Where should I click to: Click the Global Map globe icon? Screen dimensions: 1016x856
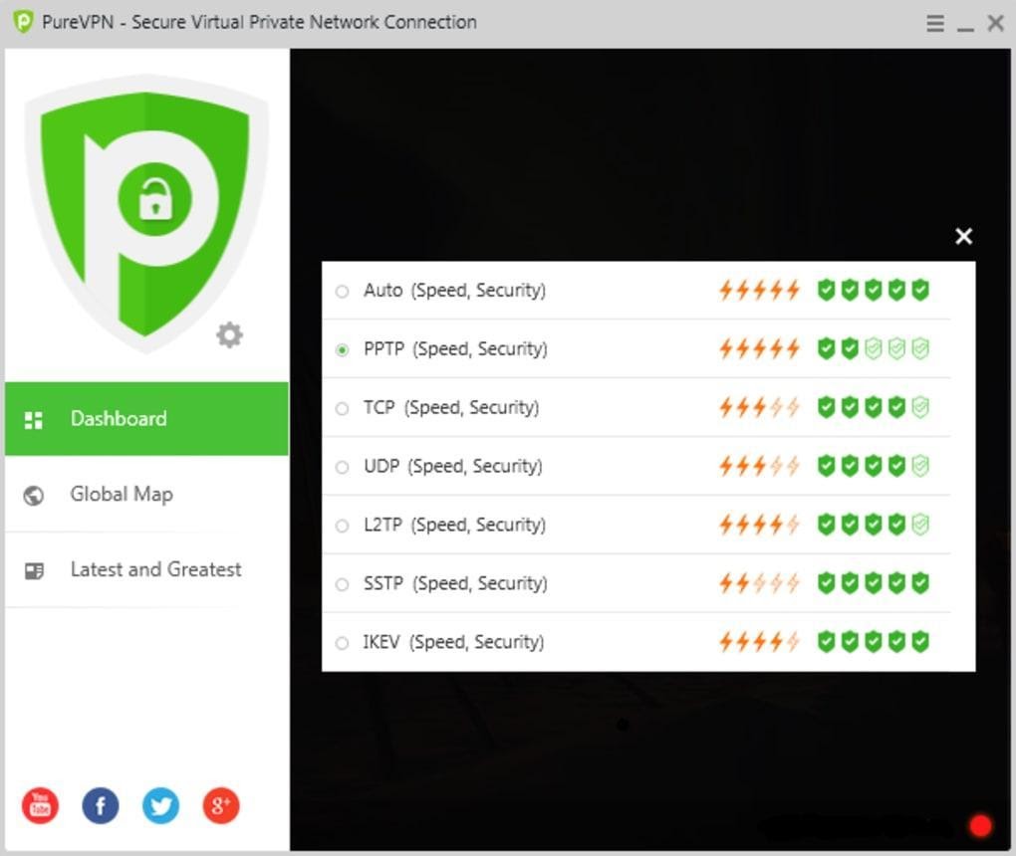point(33,494)
